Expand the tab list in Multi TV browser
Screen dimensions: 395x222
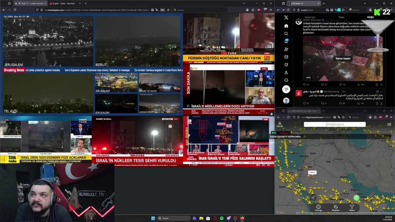pos(244,3)
